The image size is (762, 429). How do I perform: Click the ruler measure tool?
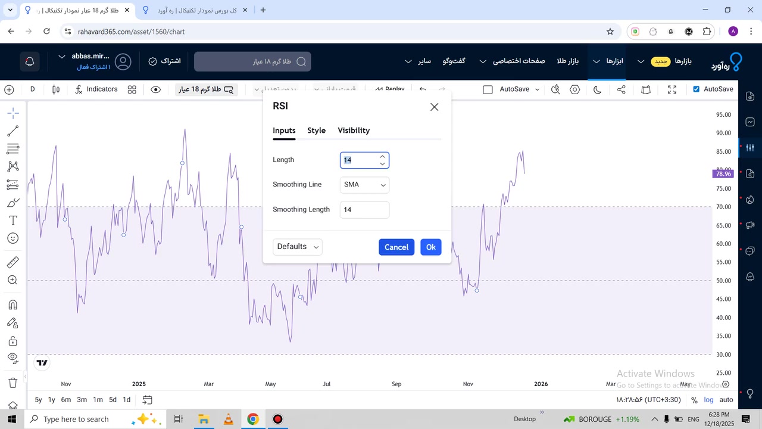tap(13, 262)
